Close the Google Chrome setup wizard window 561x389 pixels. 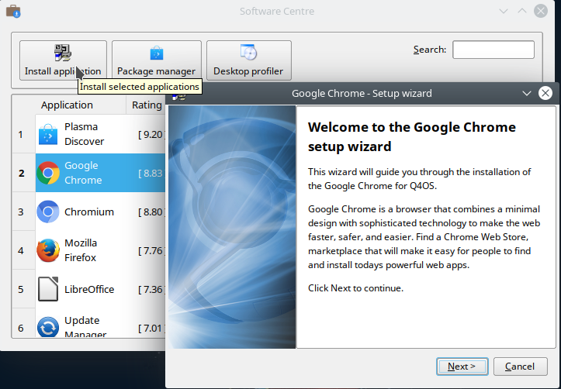pos(545,94)
